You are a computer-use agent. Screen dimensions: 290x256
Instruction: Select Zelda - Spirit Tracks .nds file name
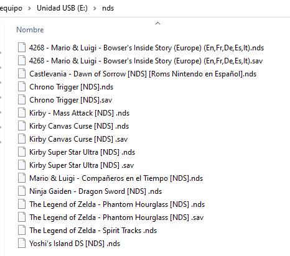tap(93, 231)
